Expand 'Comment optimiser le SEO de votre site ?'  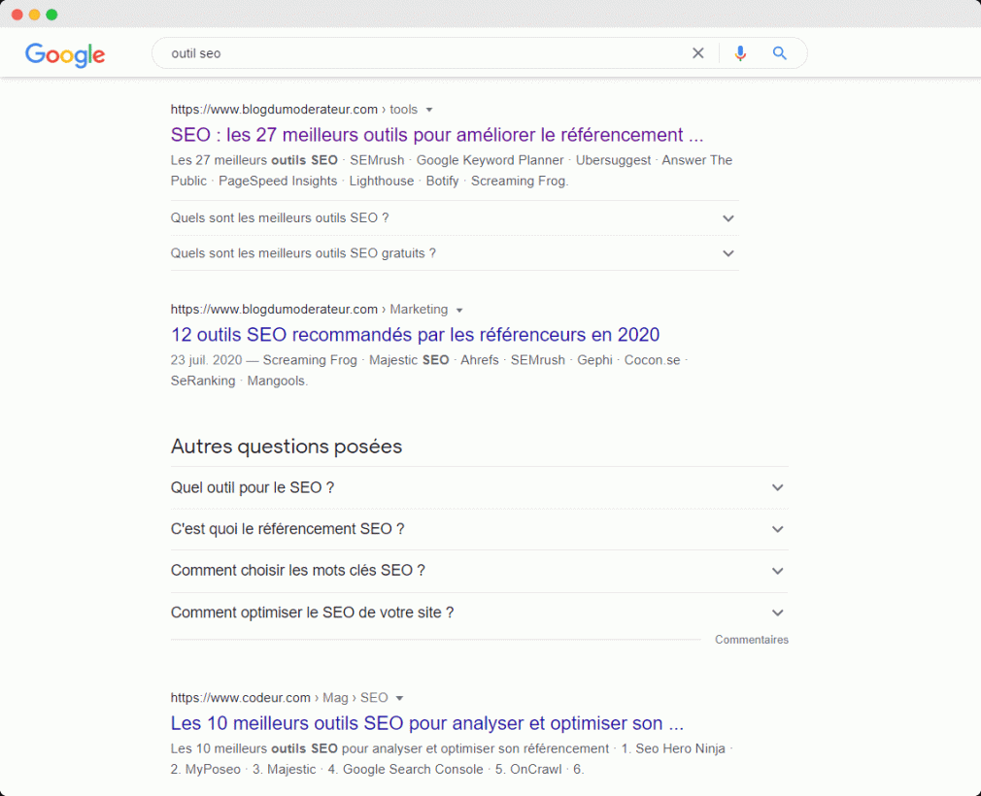(479, 613)
